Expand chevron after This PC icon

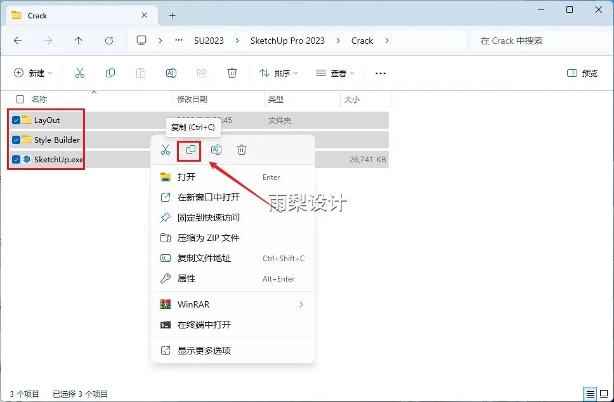[160, 41]
